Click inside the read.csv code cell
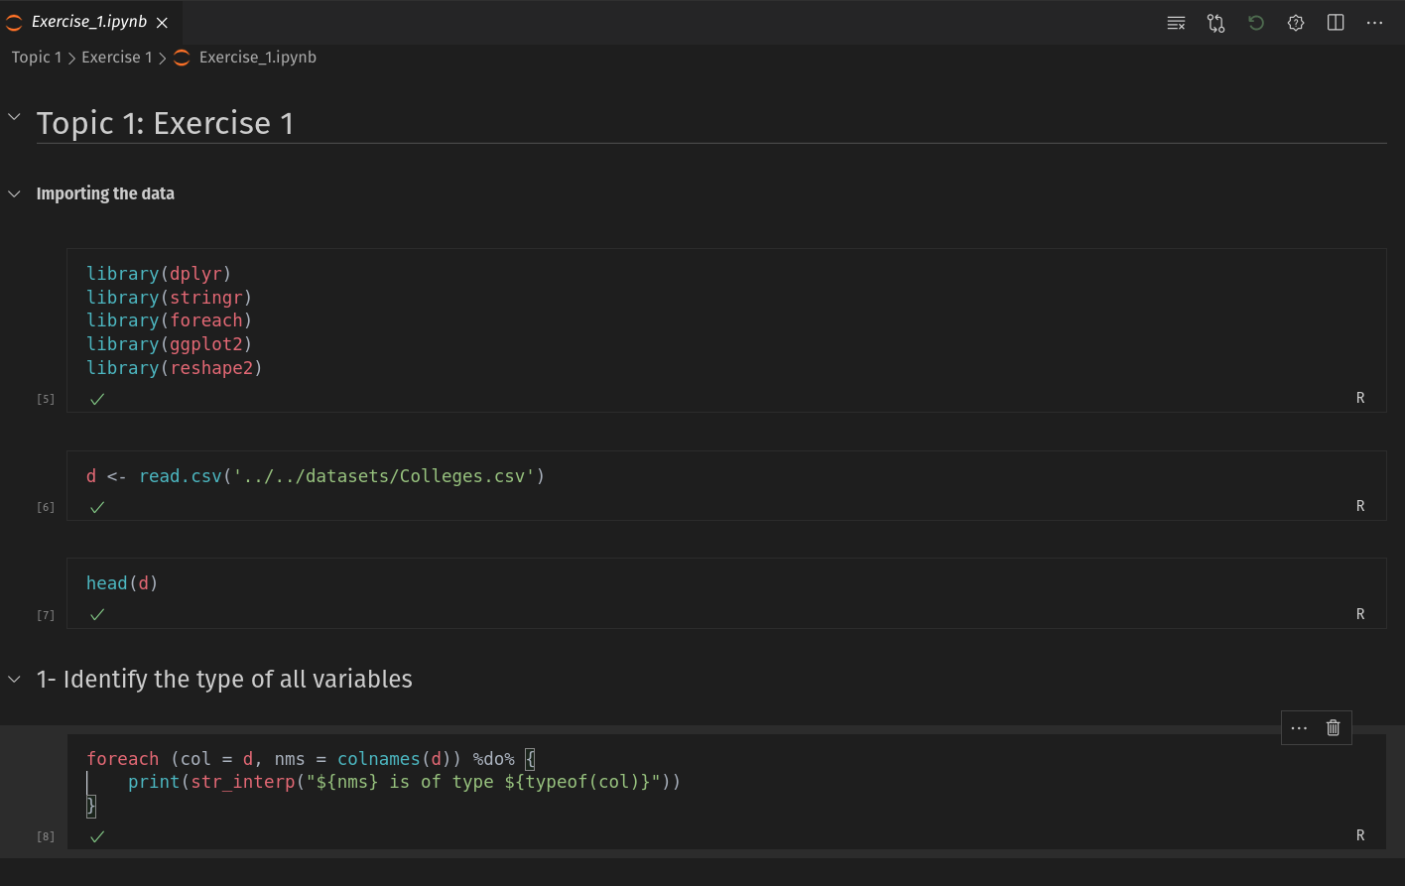 point(695,476)
